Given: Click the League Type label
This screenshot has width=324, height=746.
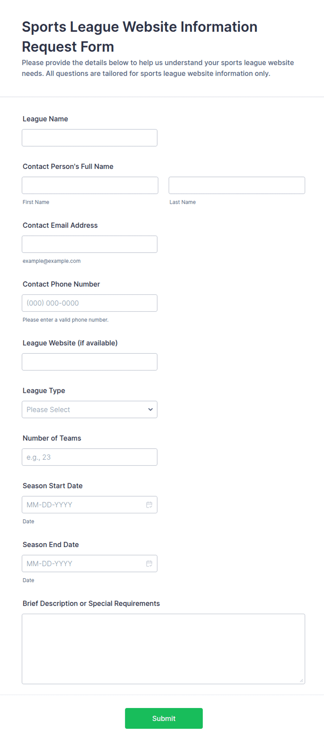Looking at the screenshot, I should (x=44, y=391).
